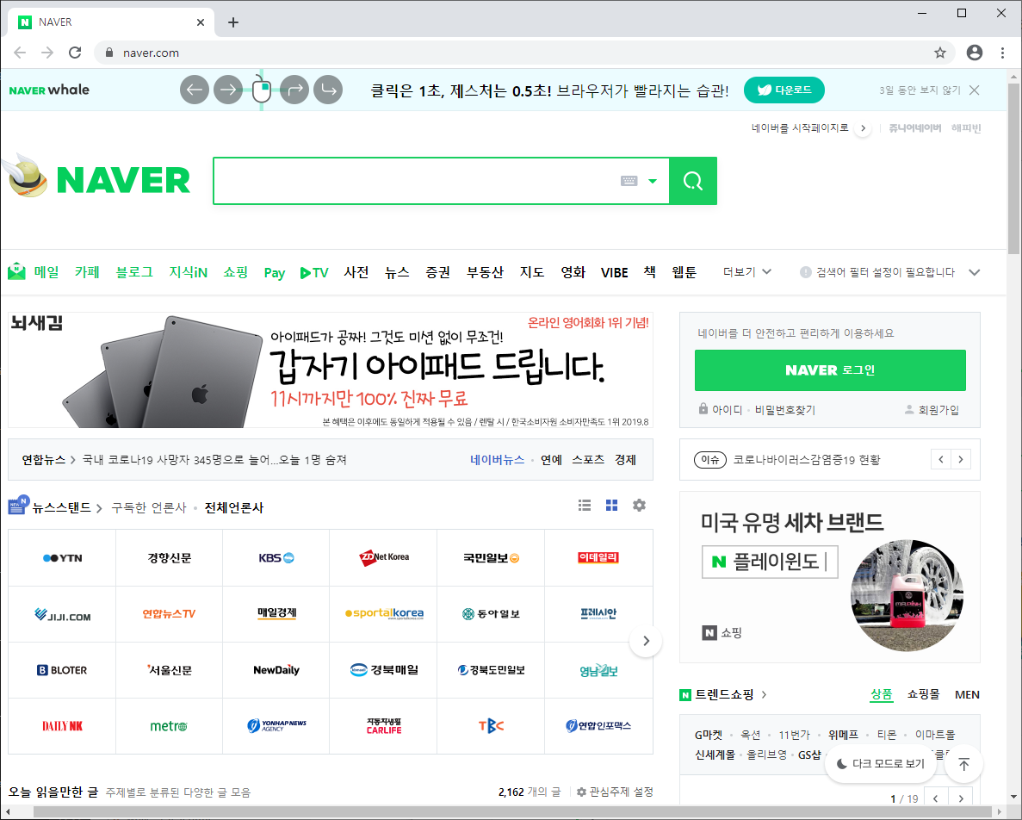Expand the 뉴스스탠드 chevron

point(99,508)
